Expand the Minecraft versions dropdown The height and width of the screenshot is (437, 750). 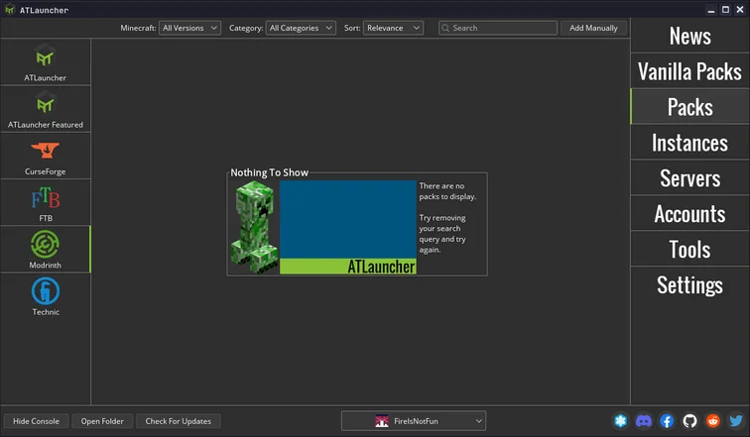[188, 28]
